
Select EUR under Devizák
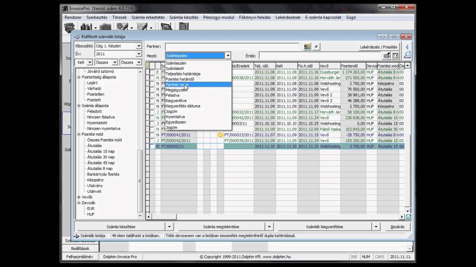(91, 209)
